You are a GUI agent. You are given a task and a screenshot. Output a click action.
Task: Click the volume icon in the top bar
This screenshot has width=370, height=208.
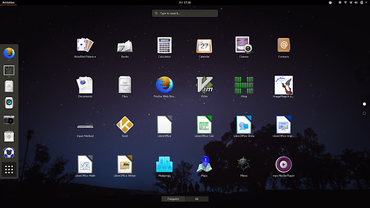tap(356, 2)
